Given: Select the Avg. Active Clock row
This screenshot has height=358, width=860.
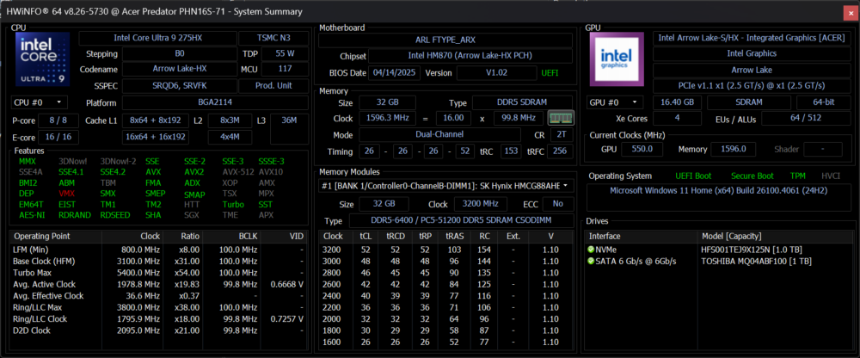Looking at the screenshot, I should [x=158, y=285].
